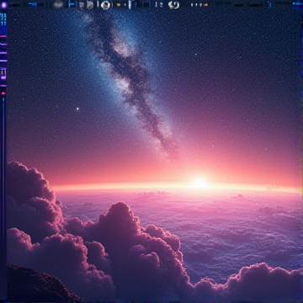
Task: Select the gray shield-shaped icon in top bar
Action: pyautogui.click(x=90, y=5)
